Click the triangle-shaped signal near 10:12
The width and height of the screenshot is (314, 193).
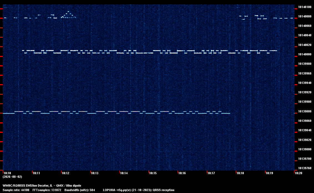pos(69,15)
